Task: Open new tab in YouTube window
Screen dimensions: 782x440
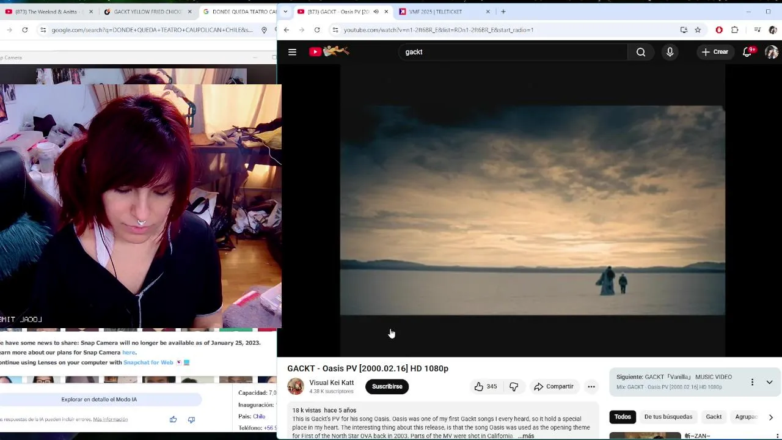Action: coord(503,12)
